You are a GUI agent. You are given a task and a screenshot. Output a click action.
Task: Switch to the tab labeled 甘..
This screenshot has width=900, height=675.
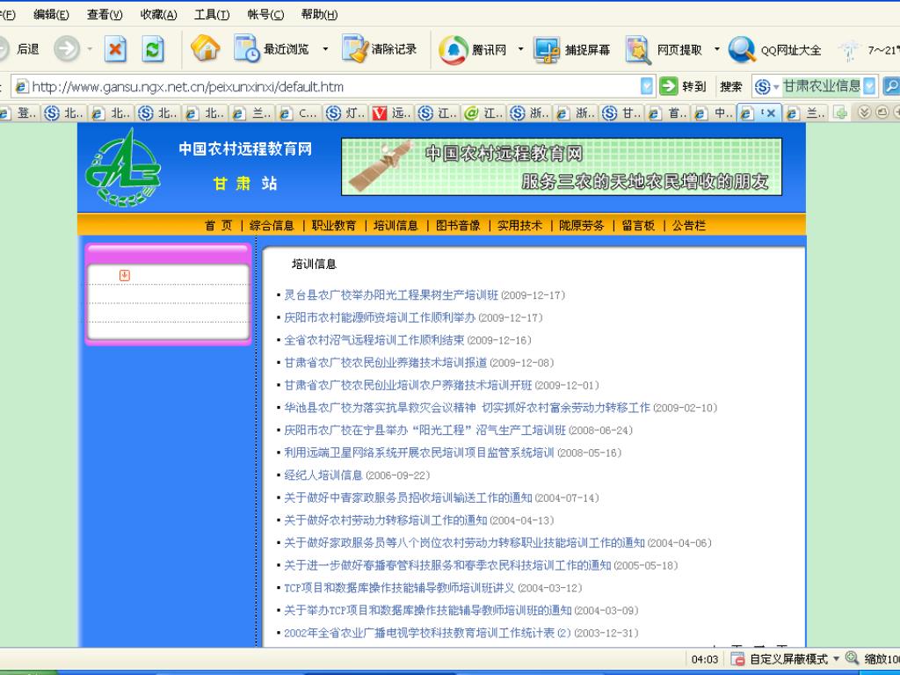(x=621, y=113)
